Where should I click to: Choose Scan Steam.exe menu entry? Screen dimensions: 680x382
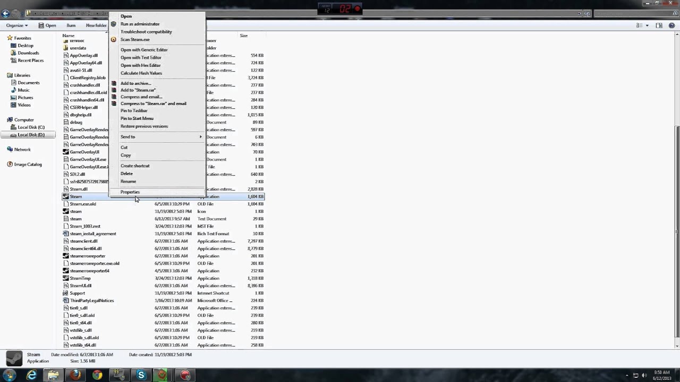click(135, 40)
